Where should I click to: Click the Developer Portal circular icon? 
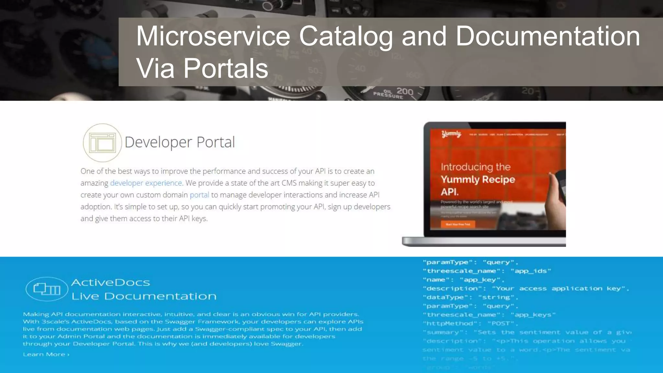(x=102, y=143)
